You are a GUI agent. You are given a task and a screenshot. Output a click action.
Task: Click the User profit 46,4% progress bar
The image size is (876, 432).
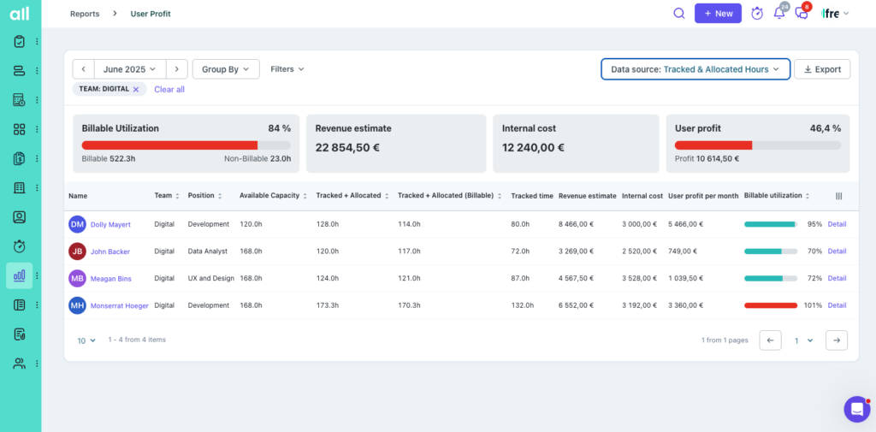(x=758, y=145)
